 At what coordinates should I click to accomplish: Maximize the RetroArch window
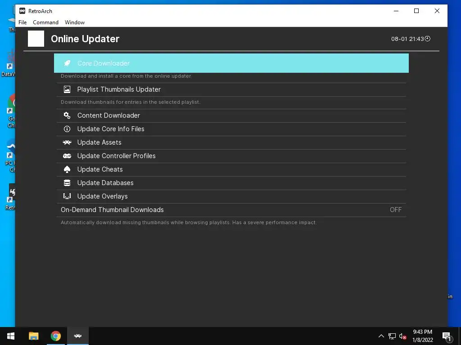[416, 11]
